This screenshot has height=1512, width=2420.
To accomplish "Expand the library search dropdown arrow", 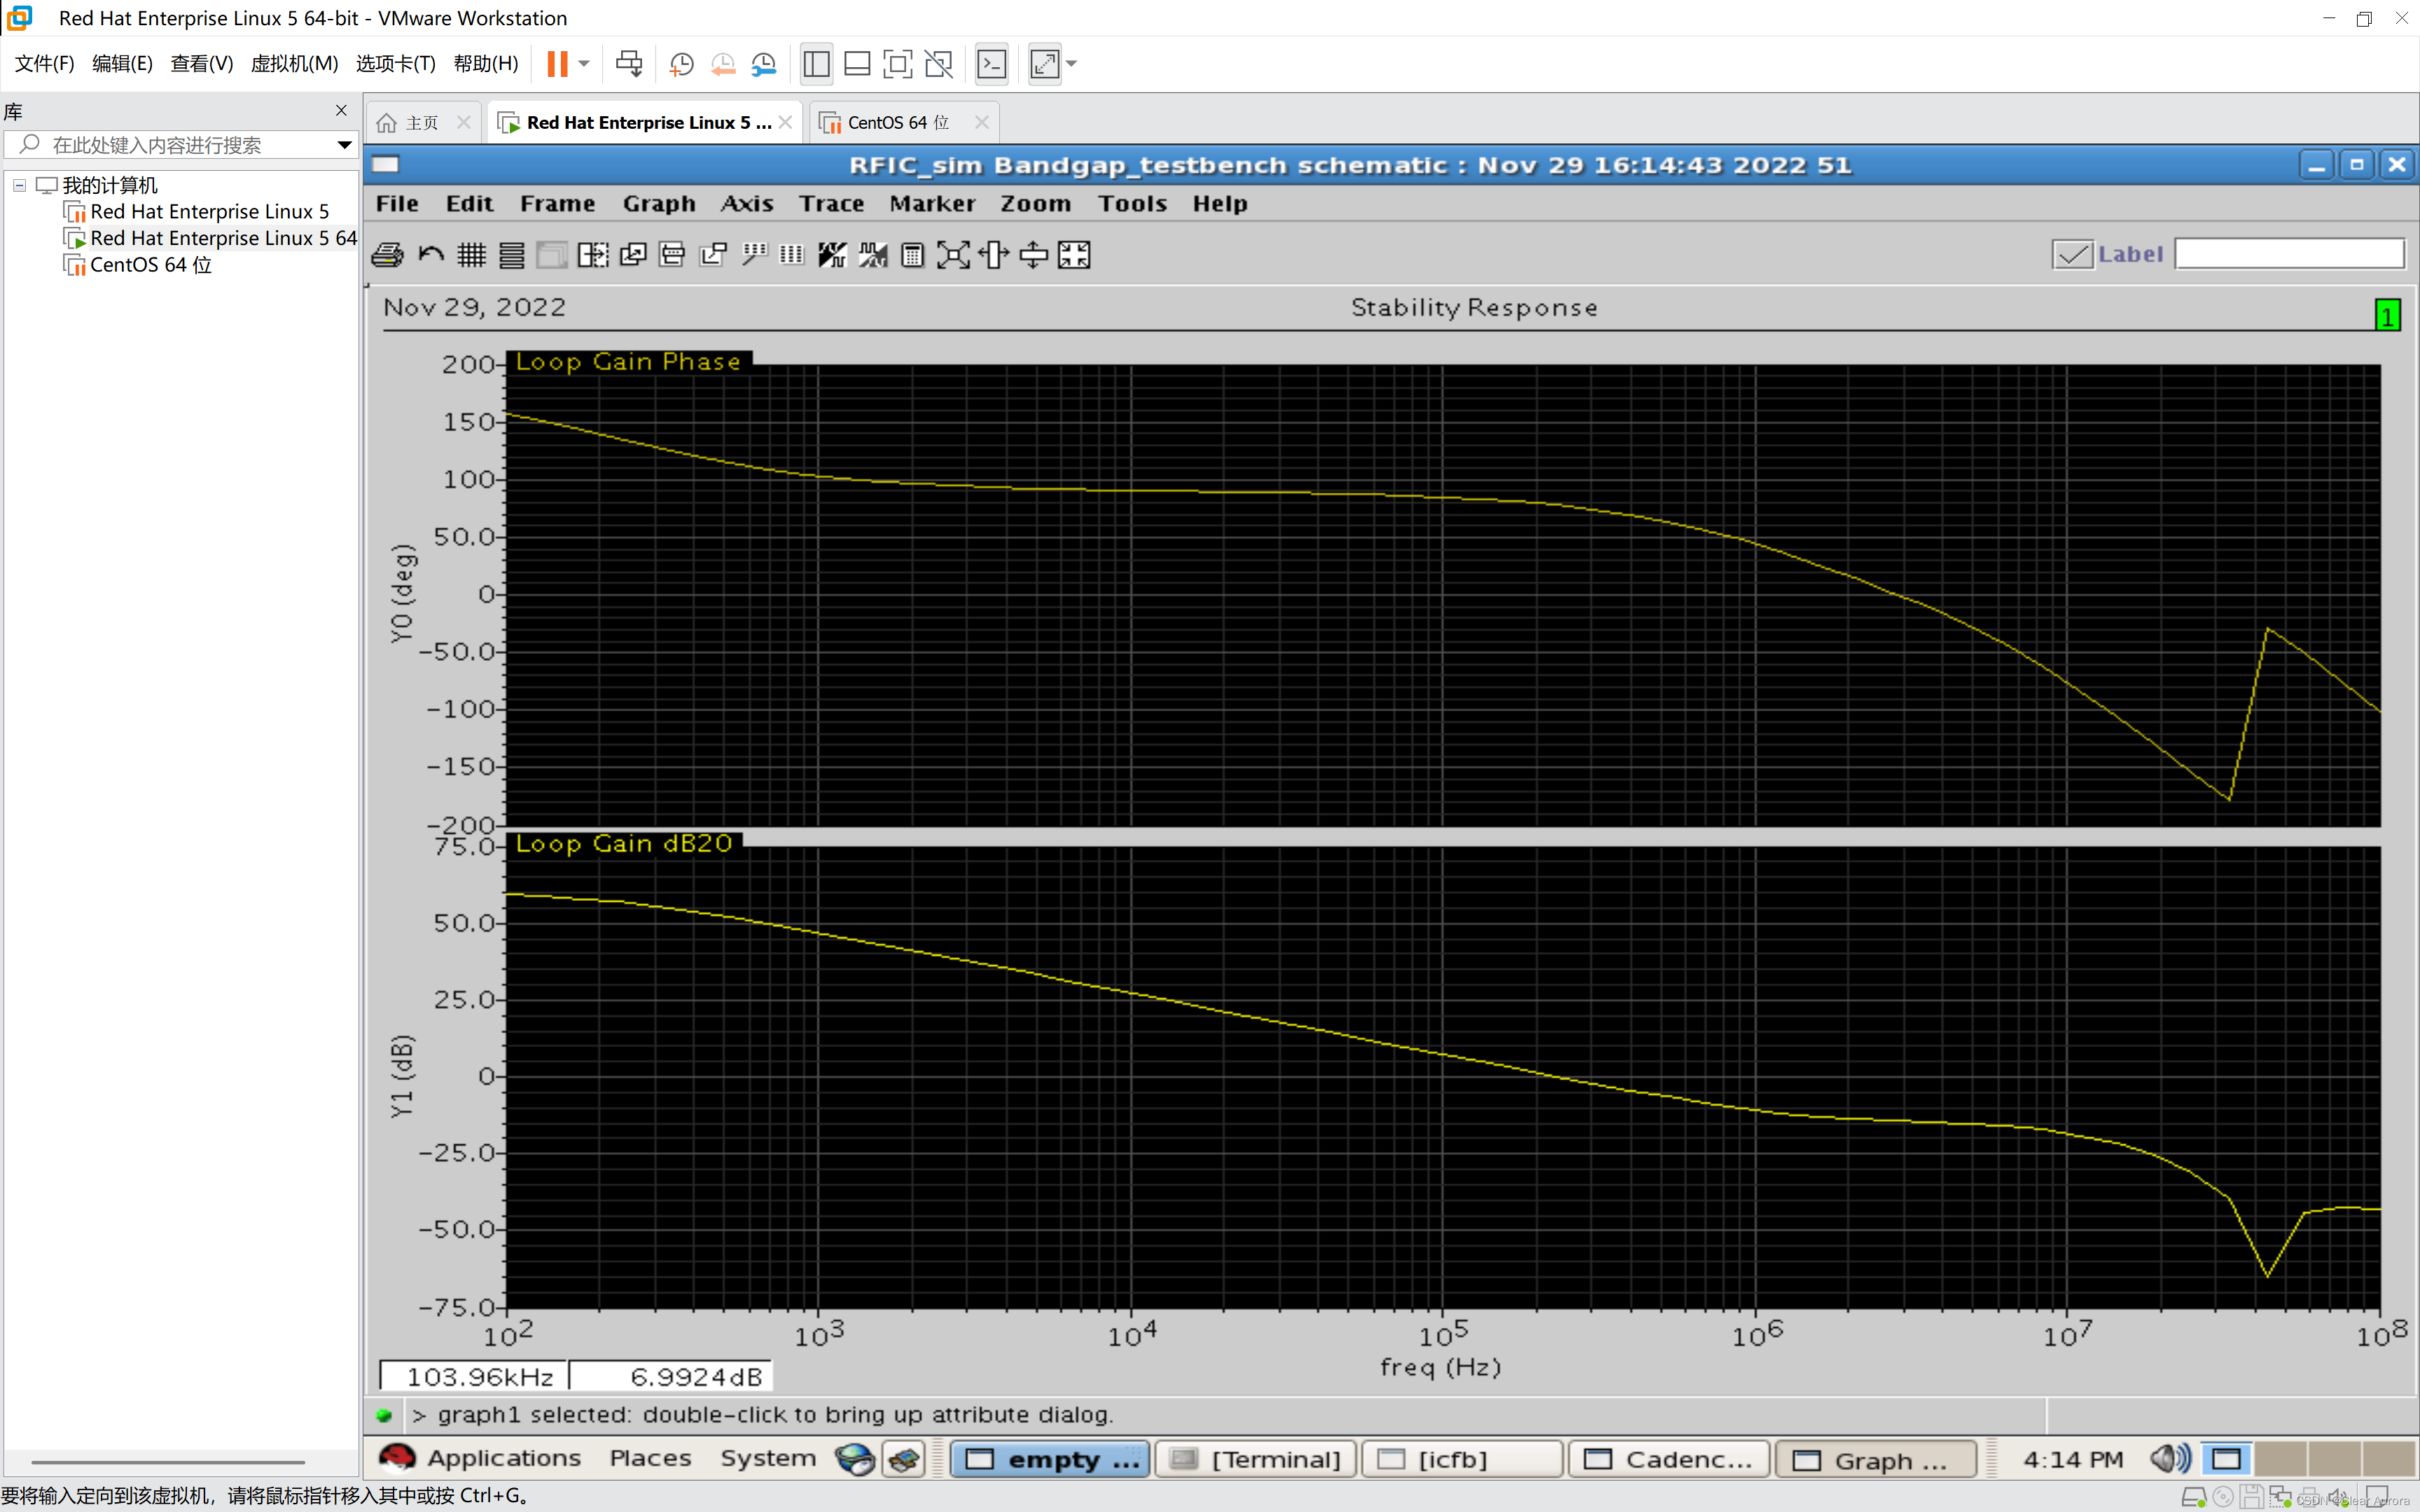I will tap(344, 145).
